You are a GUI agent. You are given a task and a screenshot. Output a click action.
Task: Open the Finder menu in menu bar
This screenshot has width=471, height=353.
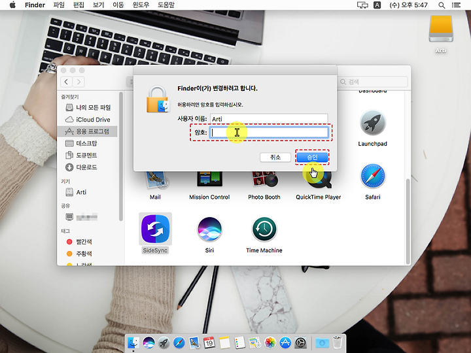tap(35, 5)
